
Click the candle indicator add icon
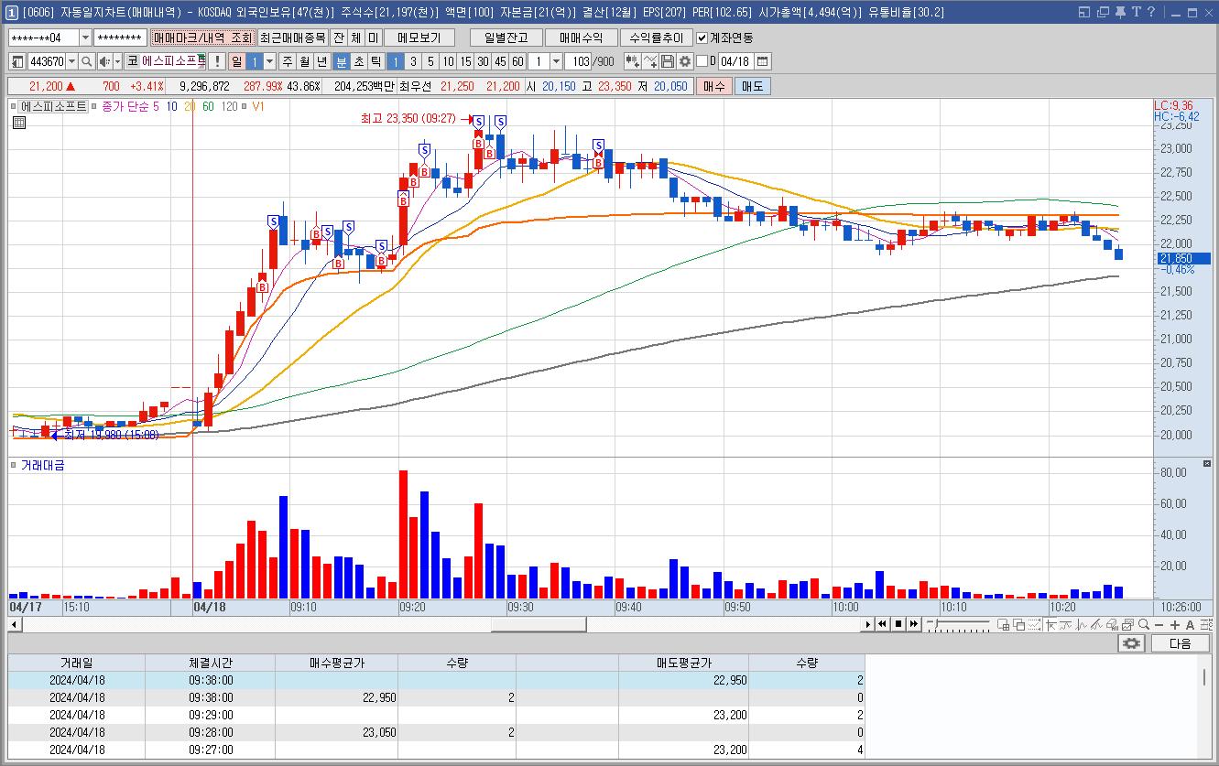coord(633,61)
